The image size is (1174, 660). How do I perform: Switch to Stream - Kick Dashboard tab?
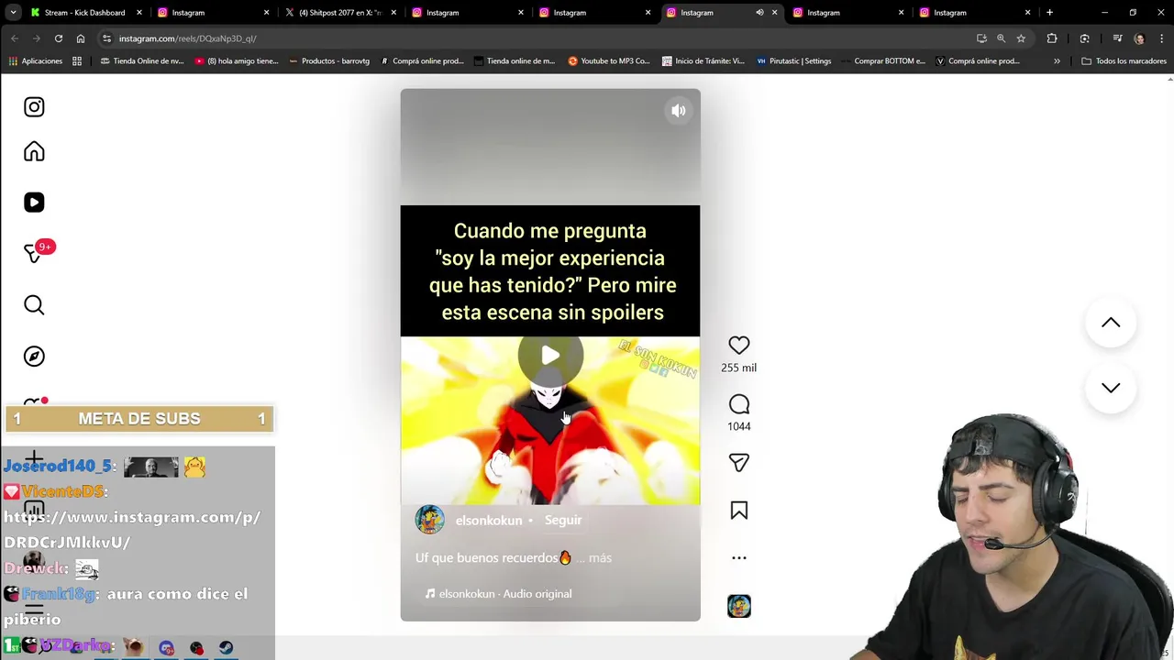pos(84,13)
